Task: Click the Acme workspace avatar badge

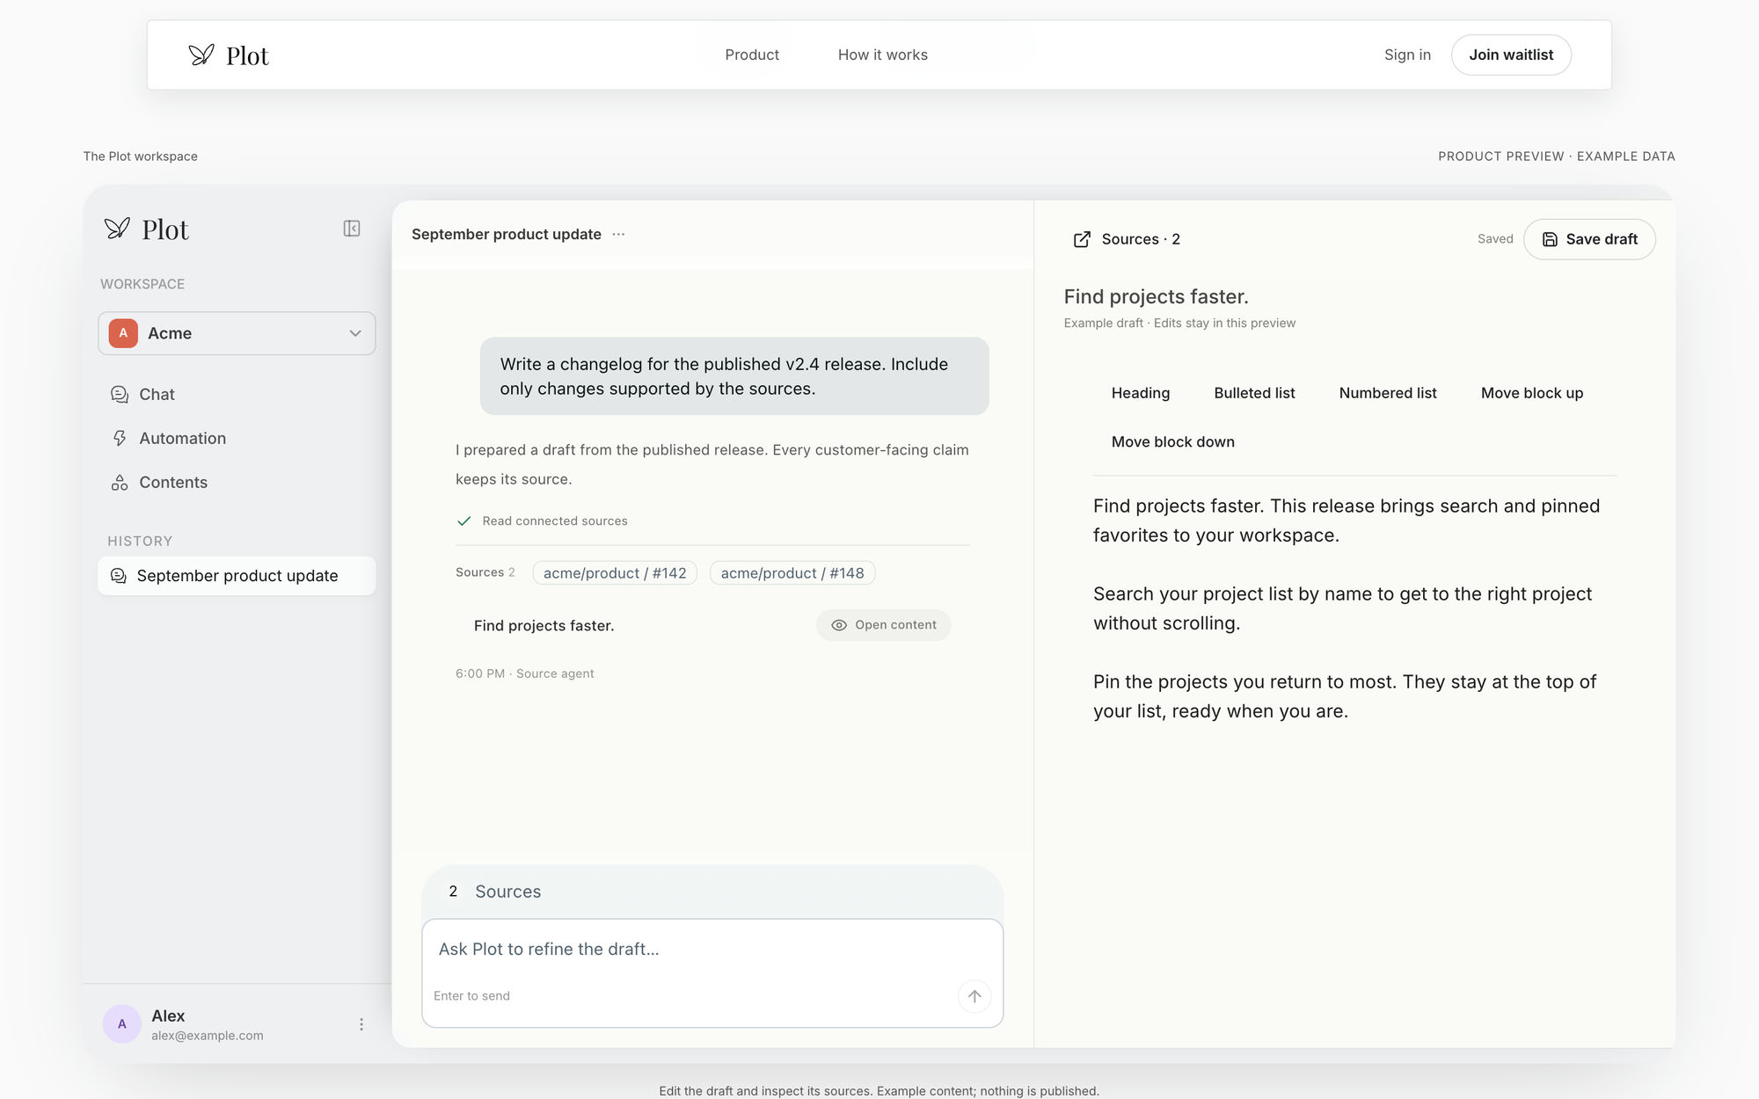Action: click(123, 333)
